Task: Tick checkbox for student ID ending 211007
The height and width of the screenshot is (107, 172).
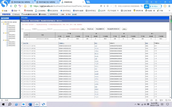Action: (x=22, y=66)
